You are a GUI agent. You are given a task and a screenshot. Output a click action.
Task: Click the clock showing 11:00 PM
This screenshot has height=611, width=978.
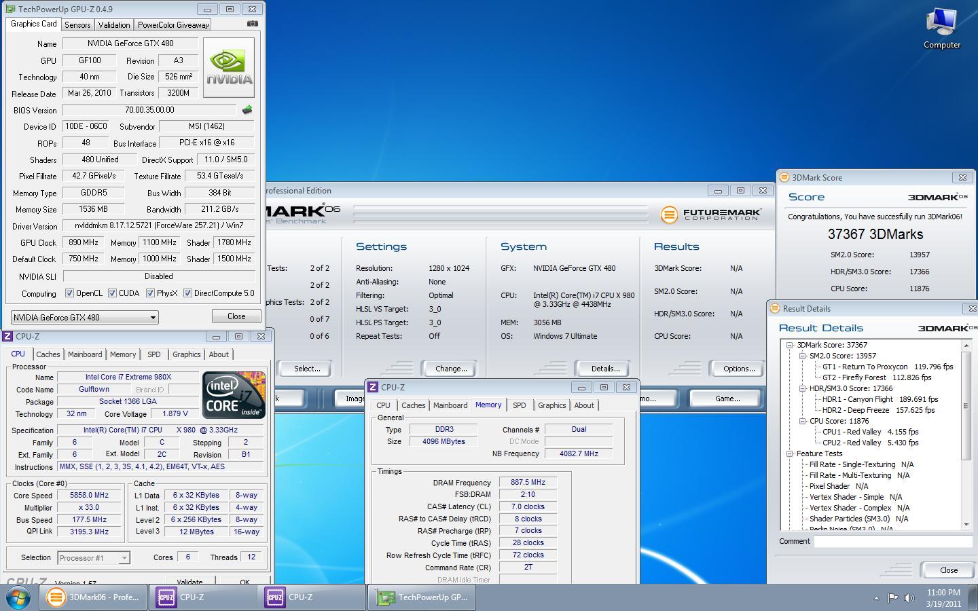tap(943, 593)
